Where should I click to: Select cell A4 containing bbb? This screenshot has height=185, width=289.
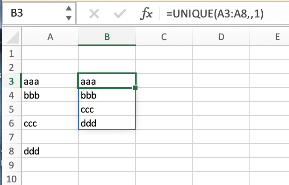tap(50, 95)
